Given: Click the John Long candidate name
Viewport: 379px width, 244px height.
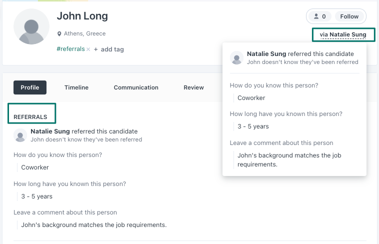Looking at the screenshot, I should coord(82,16).
